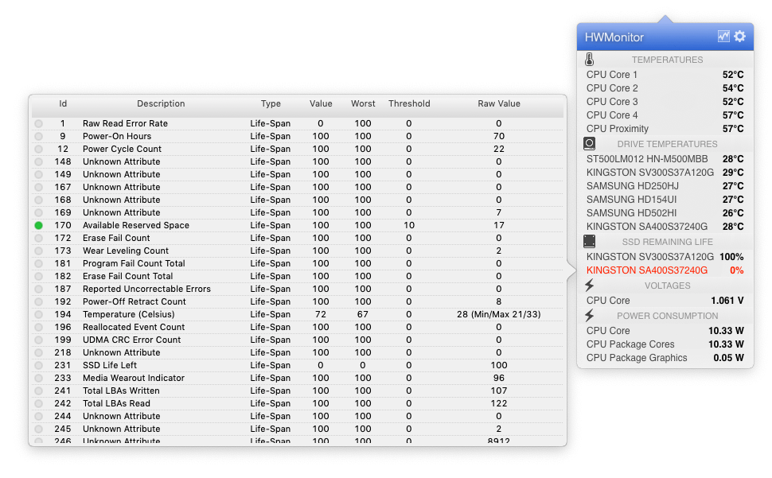Click the lightning bolt icon beside Power Consumption
The width and height of the screenshot is (772, 478).
[589, 315]
